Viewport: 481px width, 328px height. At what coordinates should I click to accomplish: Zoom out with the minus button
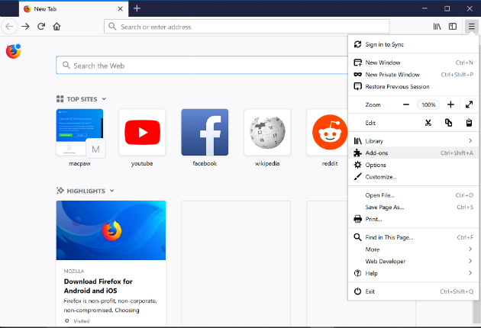point(406,105)
